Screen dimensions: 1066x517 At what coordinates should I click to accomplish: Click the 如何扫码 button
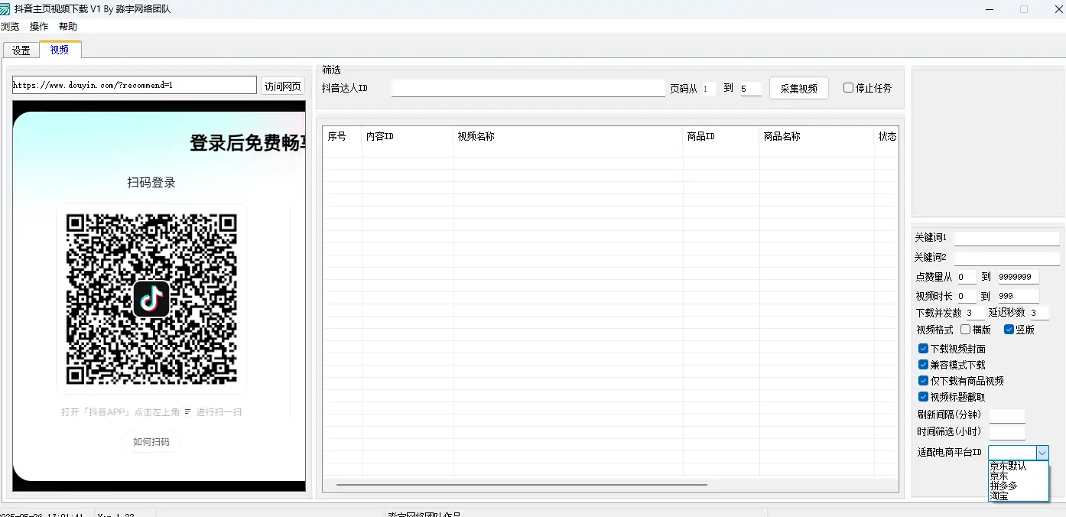151,442
